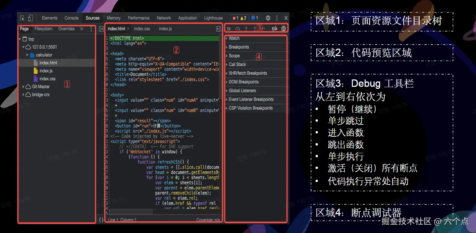Open the blue messages count badge

pos(255,18)
